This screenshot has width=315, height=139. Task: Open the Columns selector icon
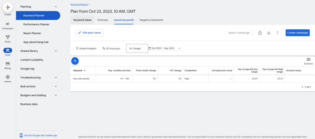309,59
